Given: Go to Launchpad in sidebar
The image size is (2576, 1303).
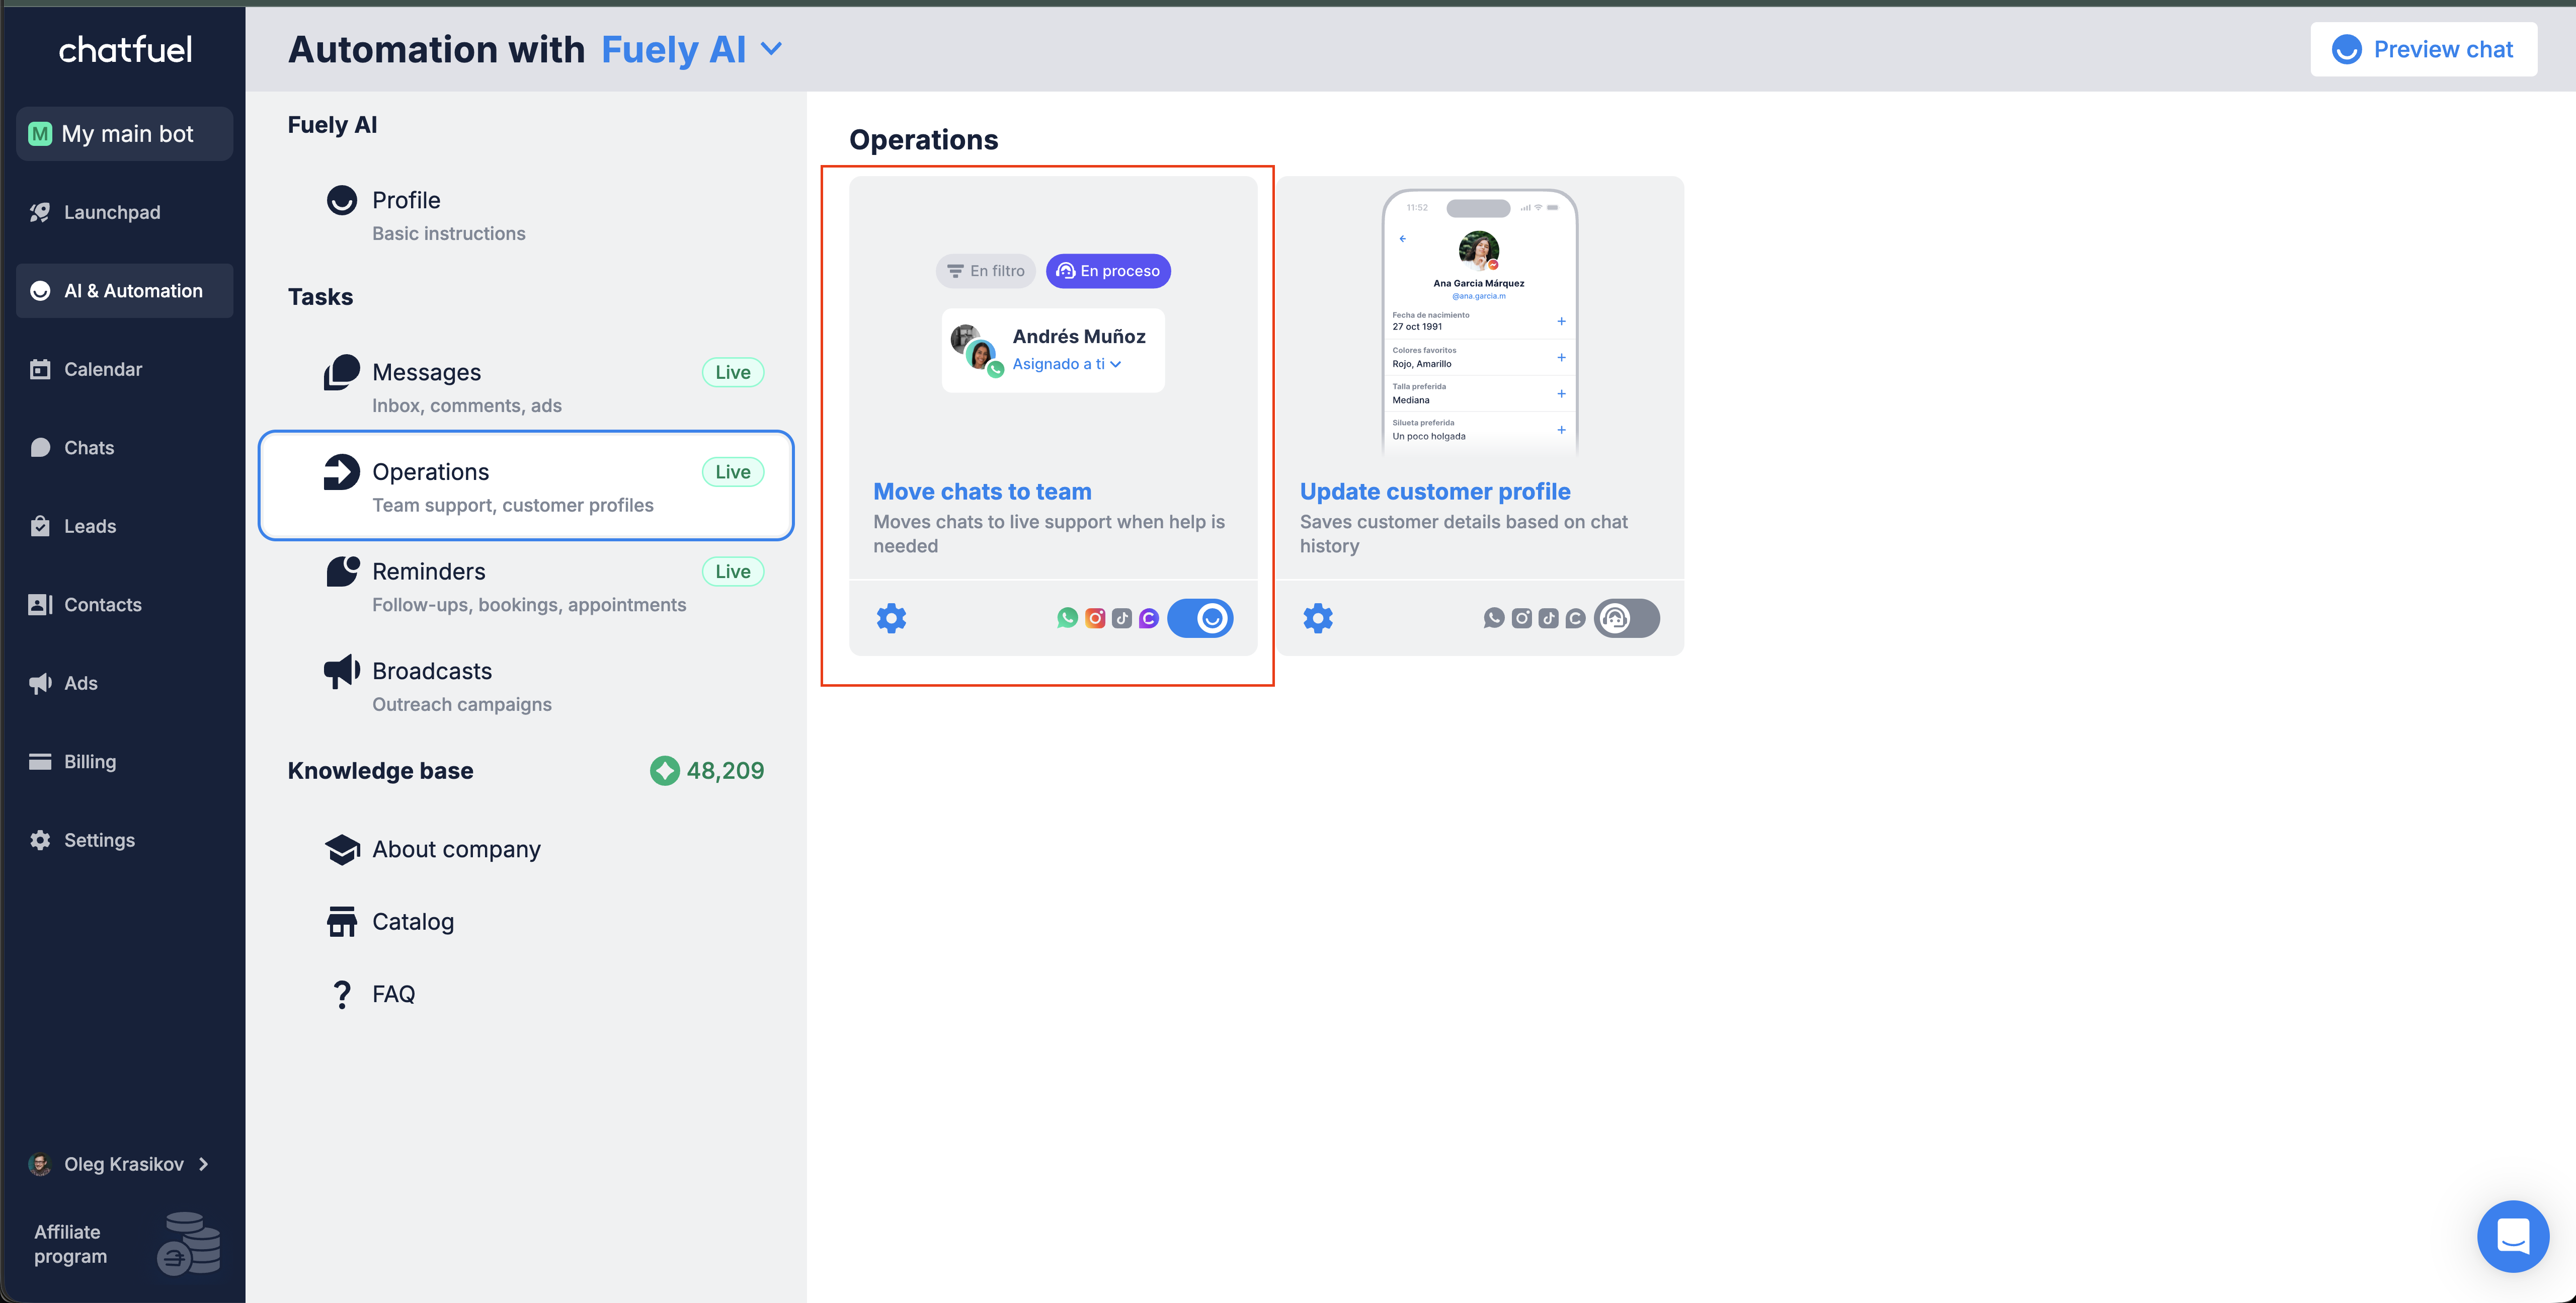Looking at the screenshot, I should click(x=112, y=212).
